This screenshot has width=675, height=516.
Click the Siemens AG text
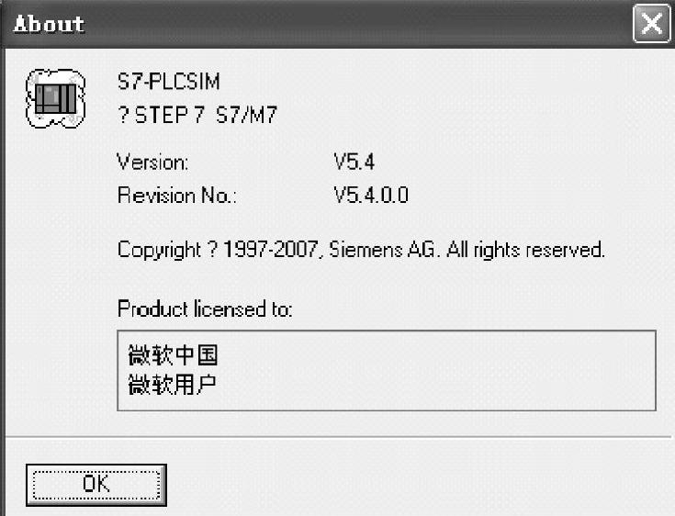(x=382, y=250)
